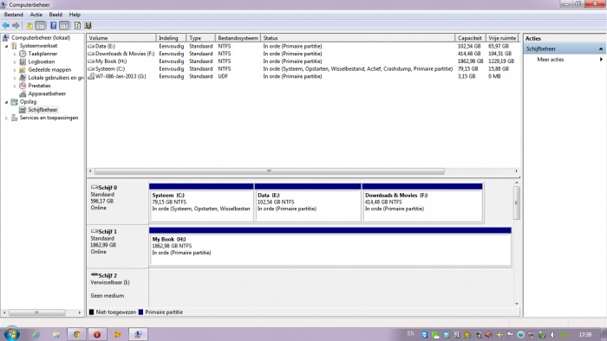The image size is (607, 341).
Task: Select the Systeem (C:) partition block on Schijf 0
Action: pyautogui.click(x=201, y=203)
